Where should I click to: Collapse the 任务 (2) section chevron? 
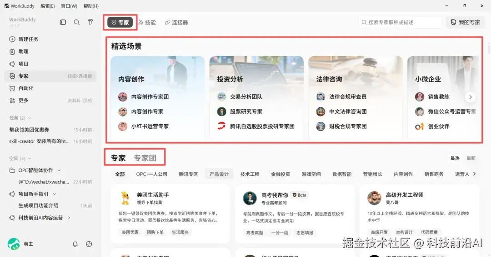30,118
